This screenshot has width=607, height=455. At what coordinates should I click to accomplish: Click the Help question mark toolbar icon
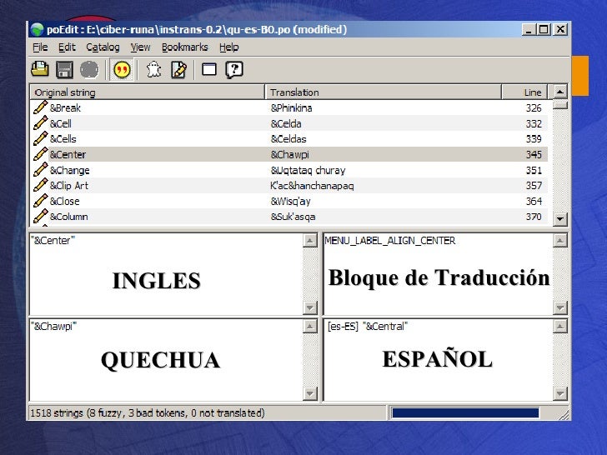[x=234, y=70]
